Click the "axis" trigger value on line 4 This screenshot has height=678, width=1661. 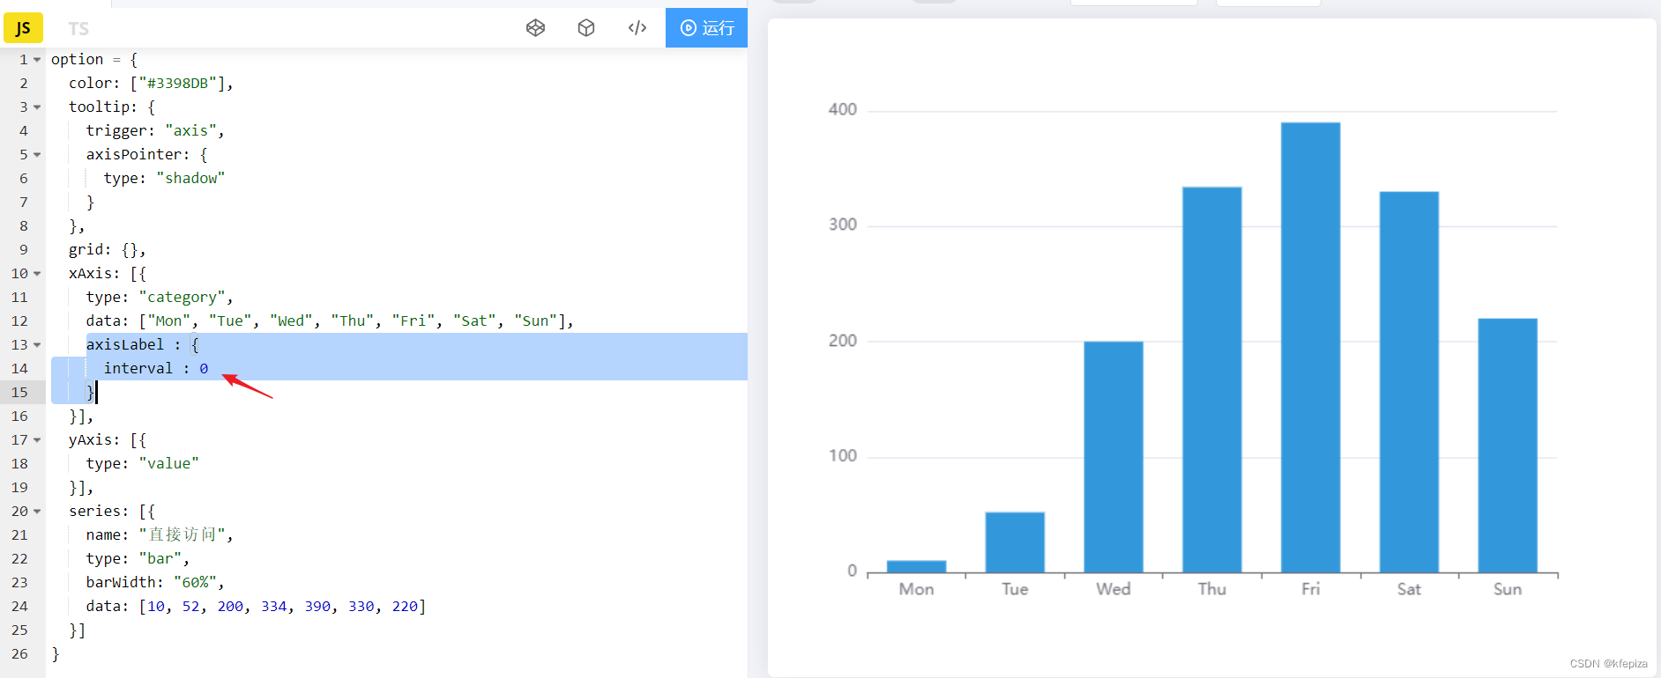tap(190, 131)
